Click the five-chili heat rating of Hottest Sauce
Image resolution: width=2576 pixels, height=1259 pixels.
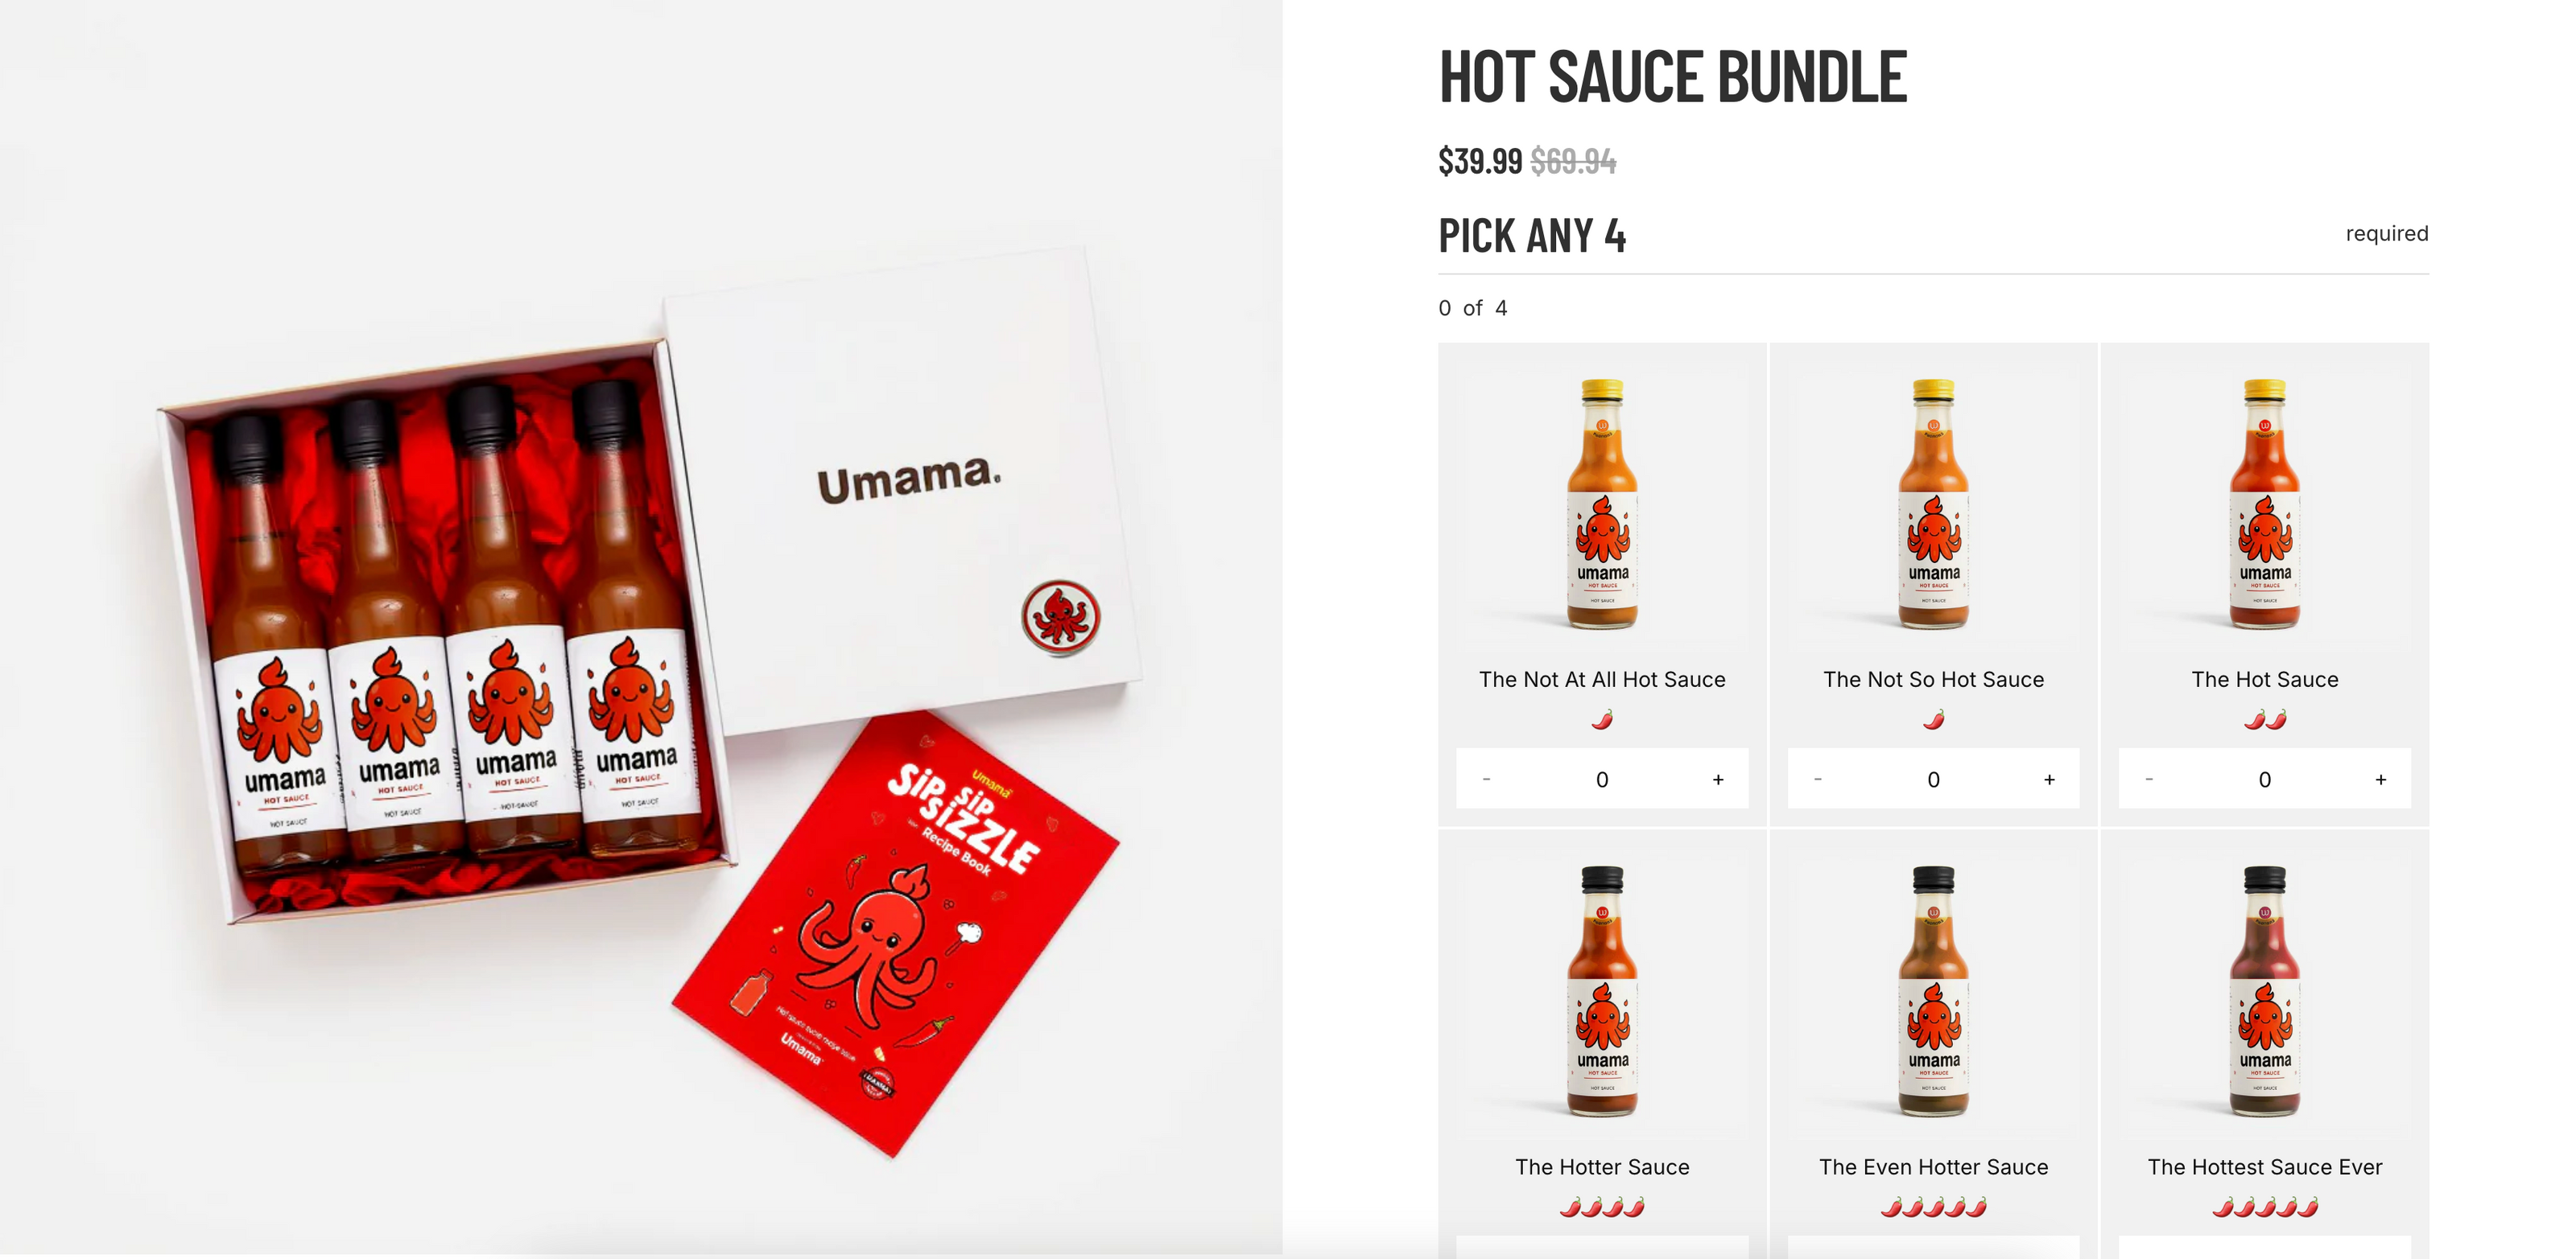[x=2265, y=1207]
